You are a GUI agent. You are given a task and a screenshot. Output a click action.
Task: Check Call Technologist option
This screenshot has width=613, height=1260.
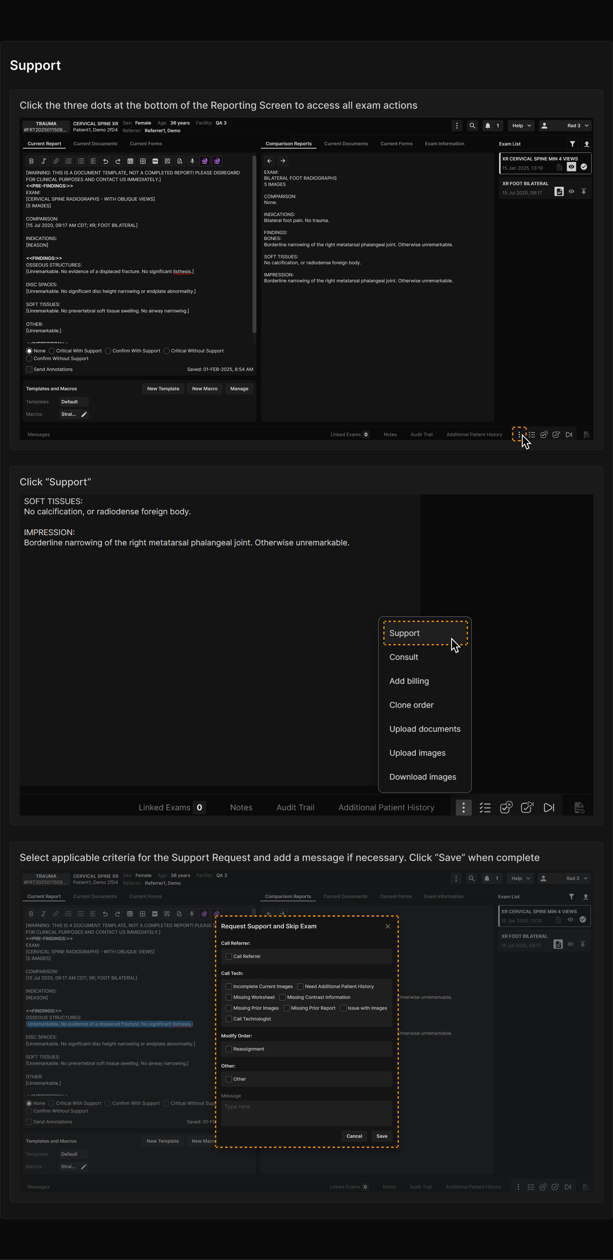pos(229,1019)
